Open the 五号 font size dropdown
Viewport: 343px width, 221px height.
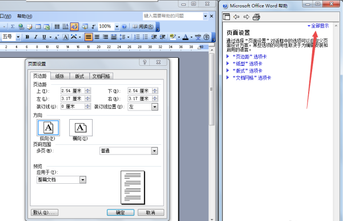coord(18,37)
